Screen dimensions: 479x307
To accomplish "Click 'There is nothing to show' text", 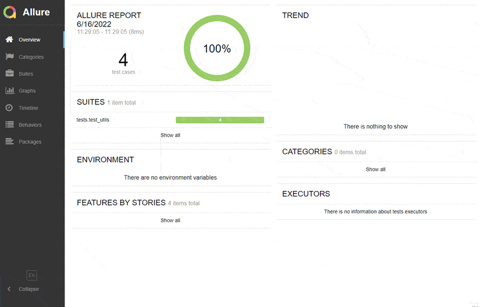I will point(376,126).
